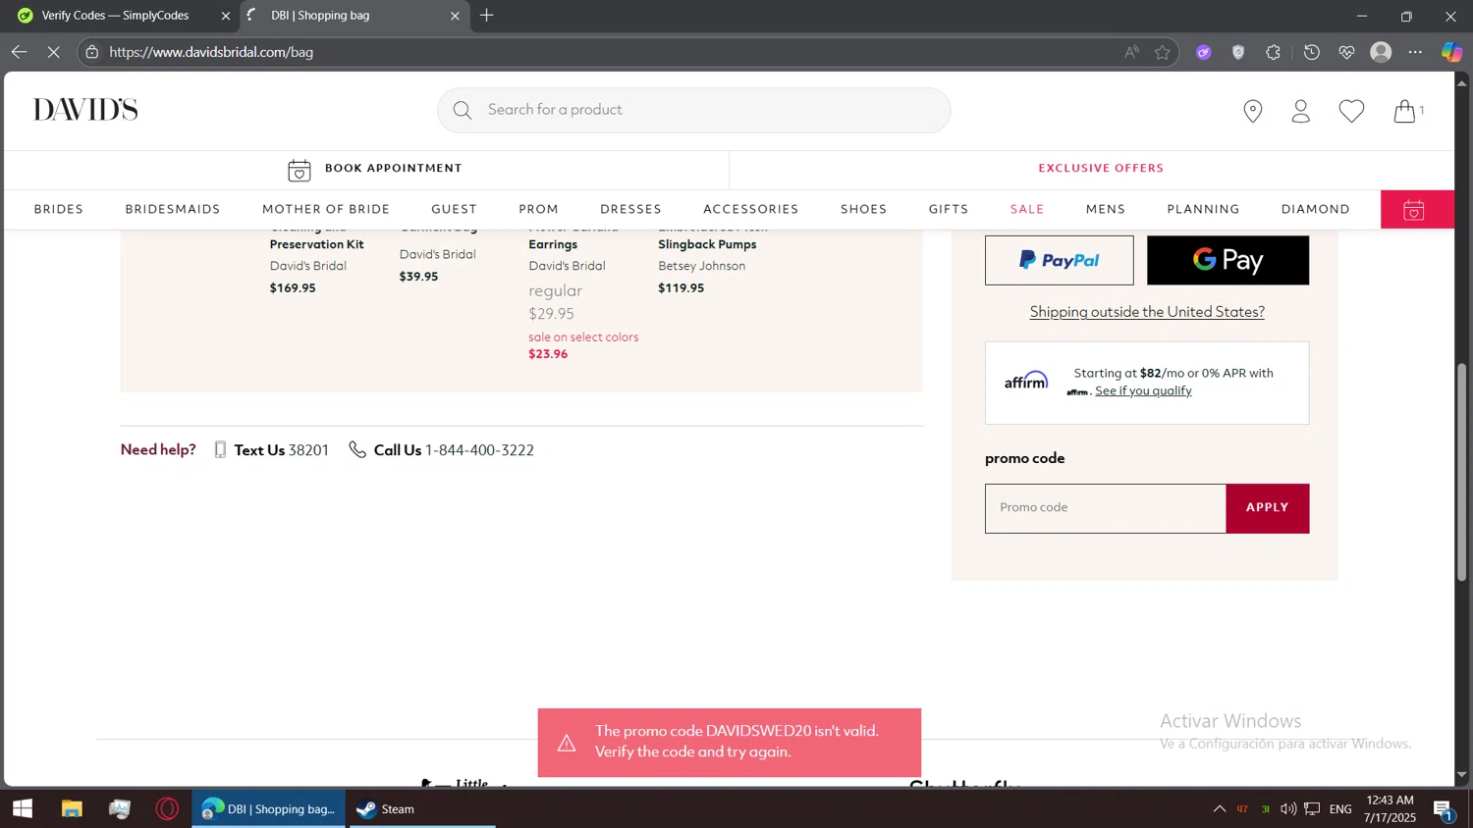Click the volume icon in system tray
The width and height of the screenshot is (1473, 828).
click(1287, 809)
